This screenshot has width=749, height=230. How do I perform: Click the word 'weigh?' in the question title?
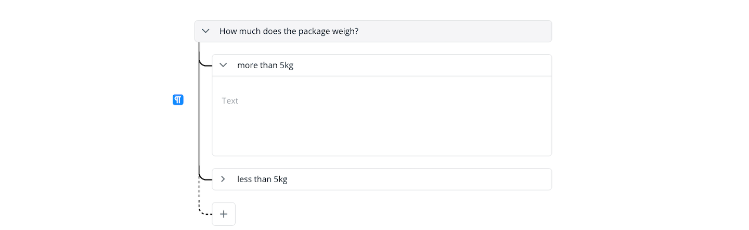click(345, 31)
